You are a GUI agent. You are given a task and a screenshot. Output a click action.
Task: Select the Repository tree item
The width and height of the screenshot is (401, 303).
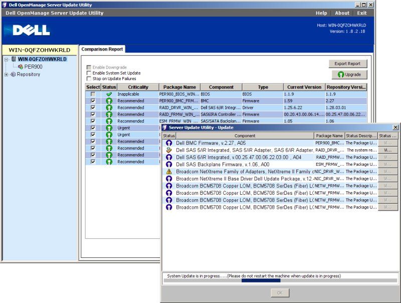click(x=29, y=74)
